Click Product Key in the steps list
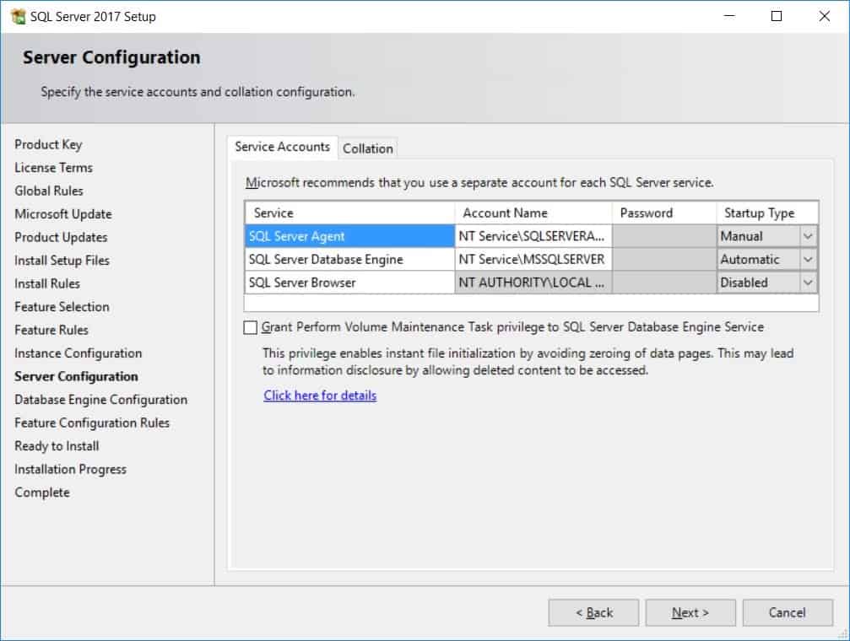This screenshot has height=641, width=850. 48,145
